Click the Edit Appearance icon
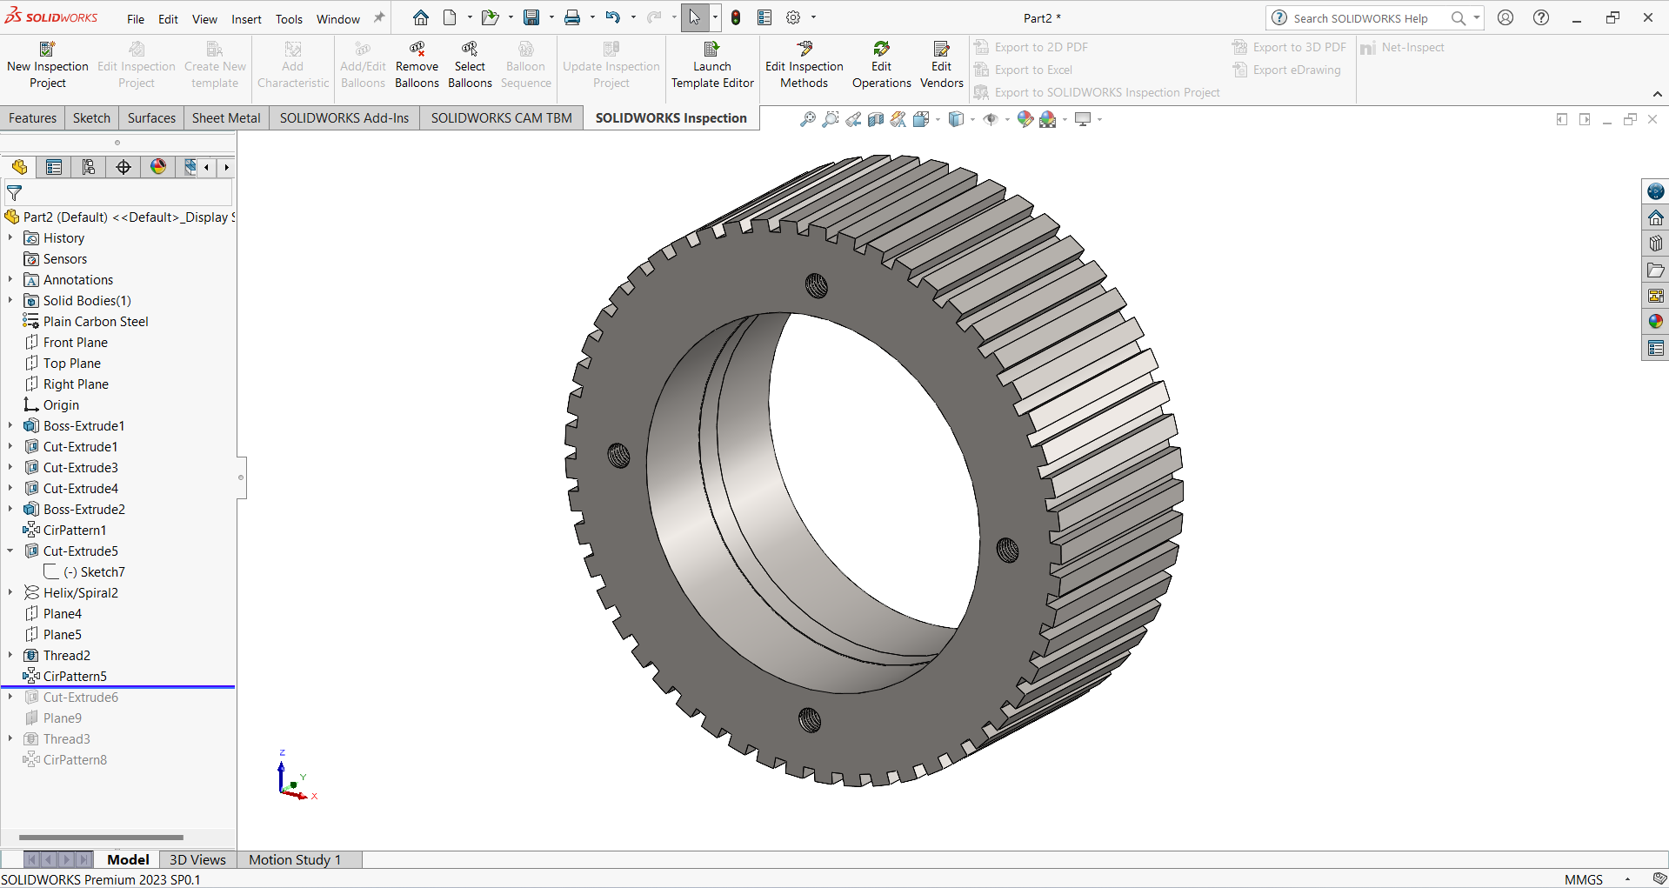 1025,119
